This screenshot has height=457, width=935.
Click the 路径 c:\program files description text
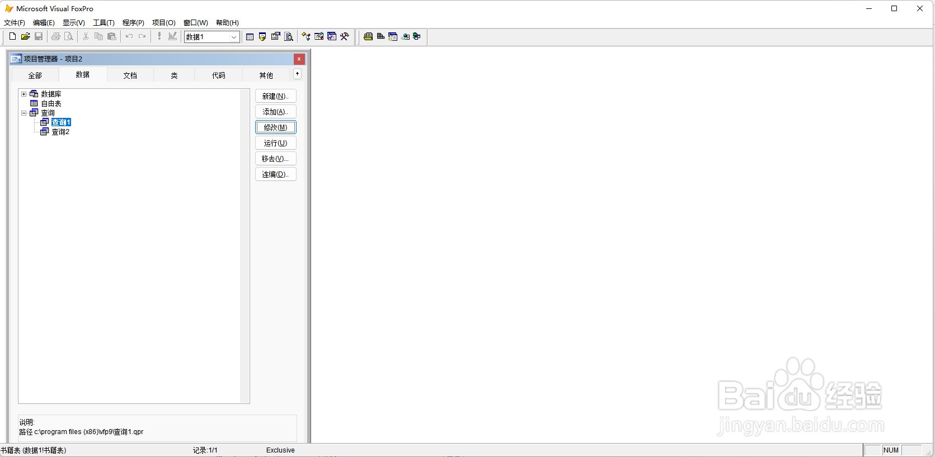[81, 432]
